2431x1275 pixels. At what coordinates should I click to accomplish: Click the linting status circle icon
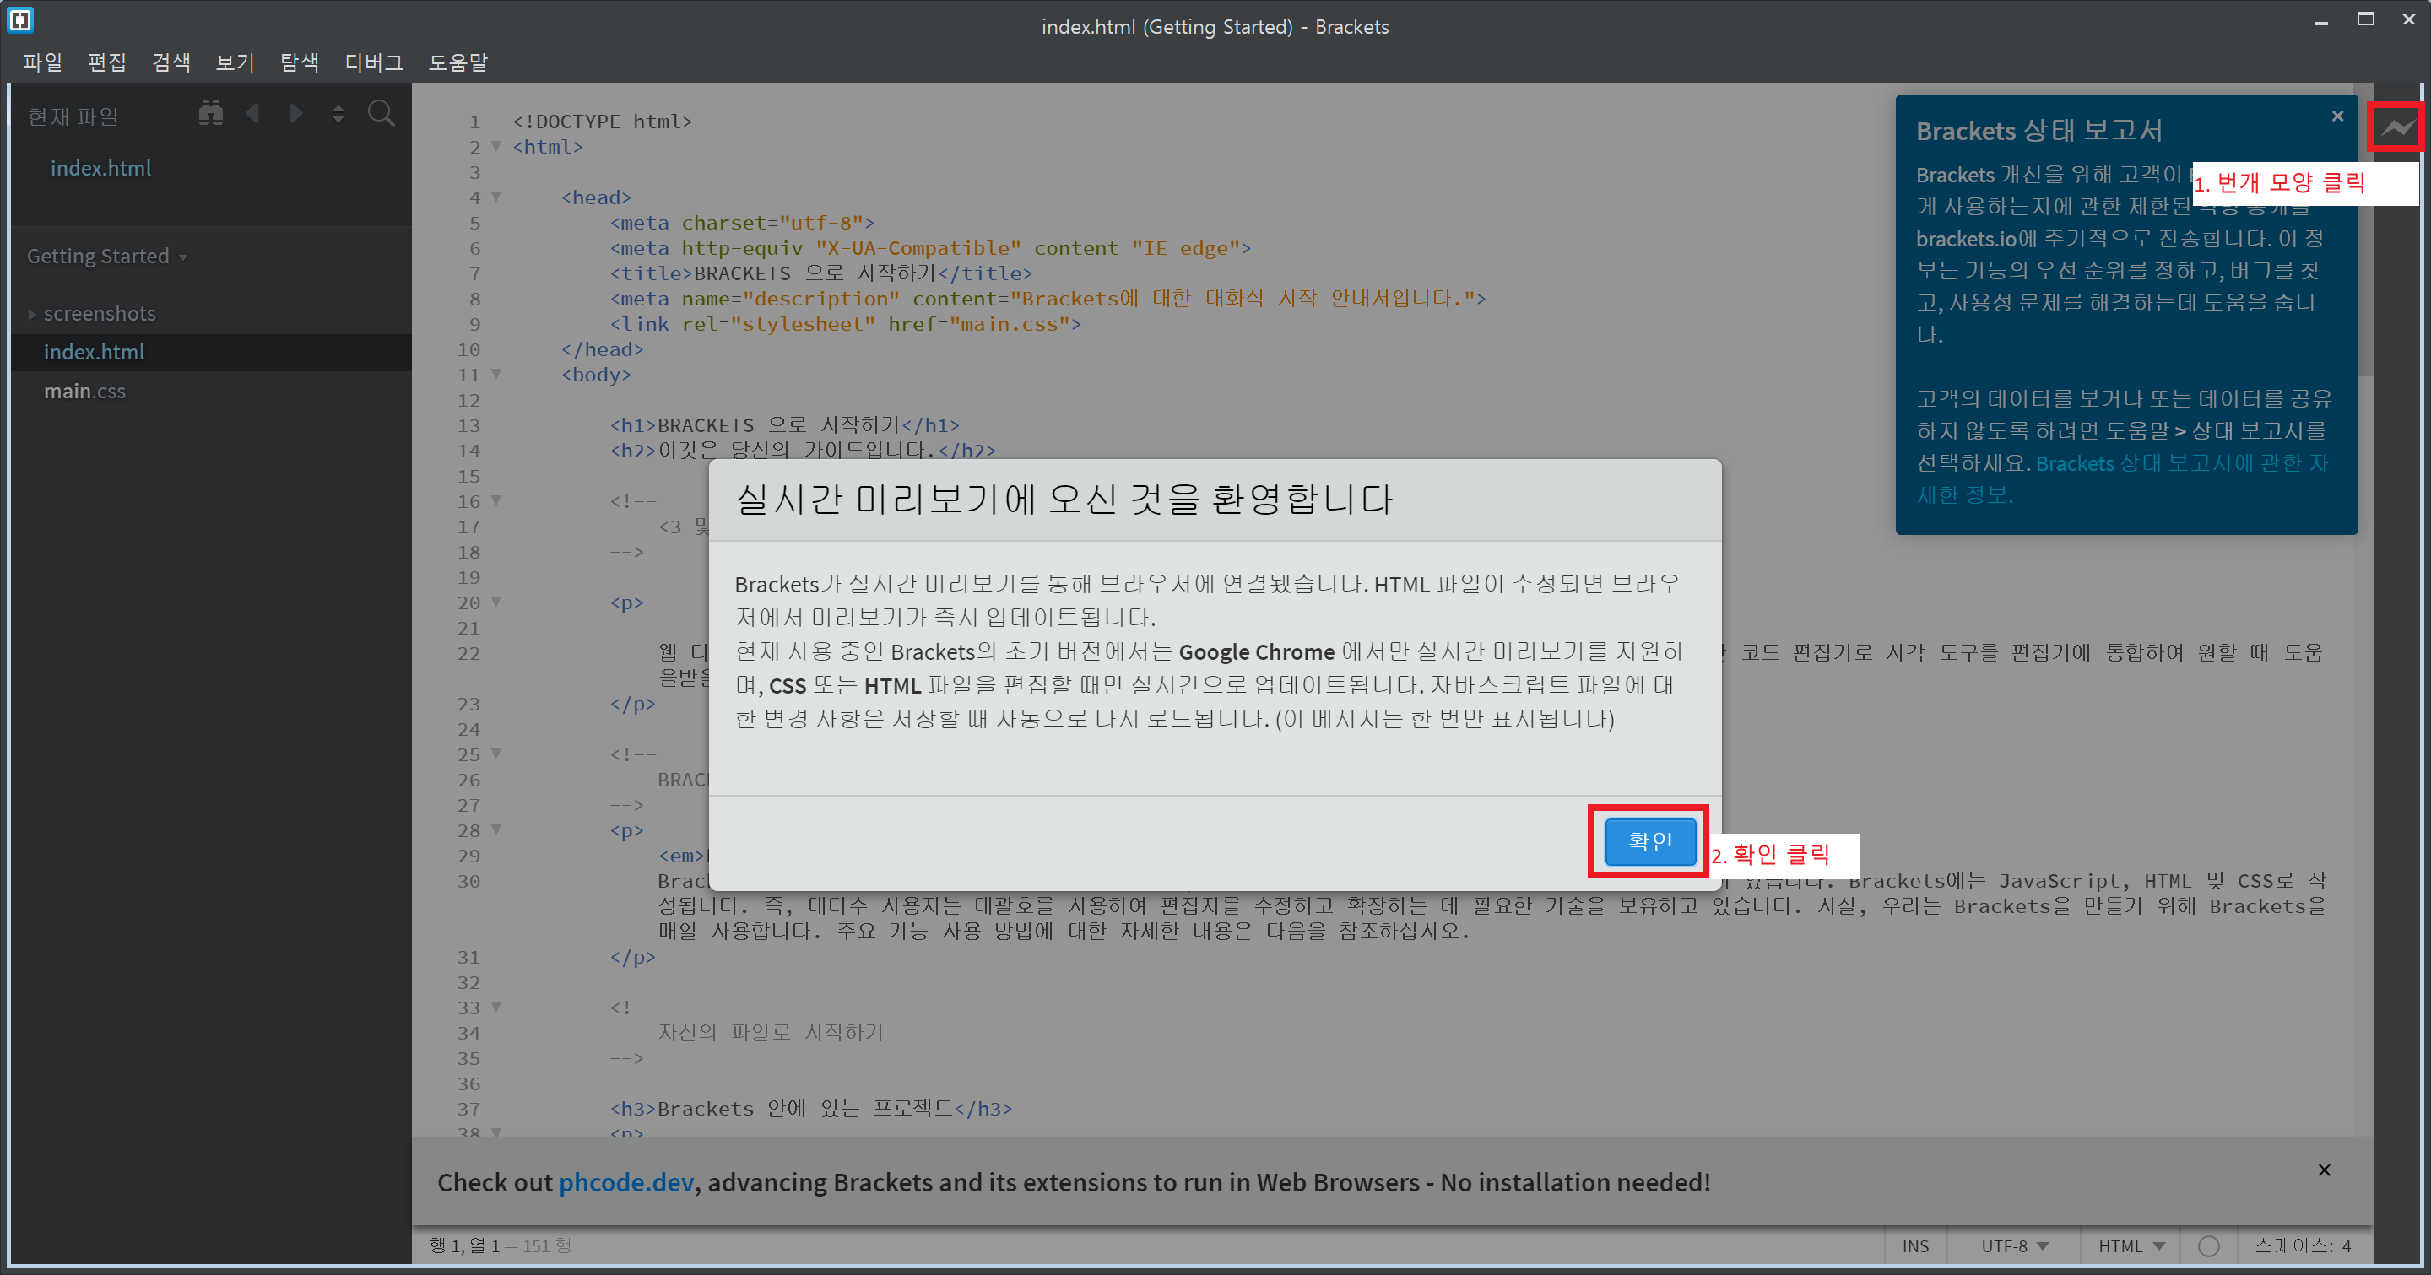[x=2208, y=1245]
